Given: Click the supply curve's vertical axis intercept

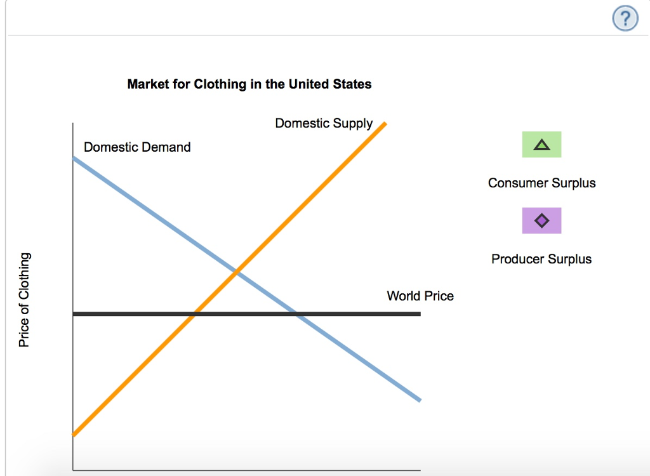Looking at the screenshot, I should point(74,435).
